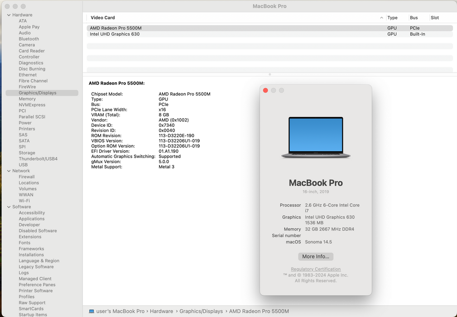Select AMD Radeon Pro 5500M row

269,28
